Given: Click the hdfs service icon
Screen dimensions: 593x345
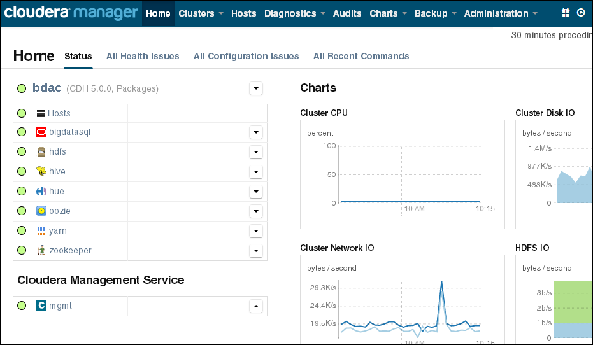Looking at the screenshot, I should click(41, 151).
